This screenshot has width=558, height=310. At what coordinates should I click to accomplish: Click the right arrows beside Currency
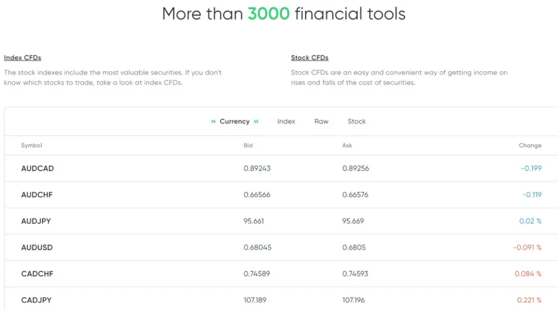(256, 122)
